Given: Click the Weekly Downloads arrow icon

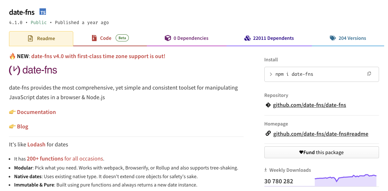Looking at the screenshot, I should point(266,170).
